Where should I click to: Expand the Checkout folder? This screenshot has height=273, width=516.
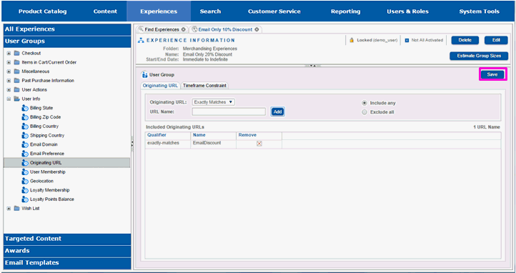coord(9,54)
